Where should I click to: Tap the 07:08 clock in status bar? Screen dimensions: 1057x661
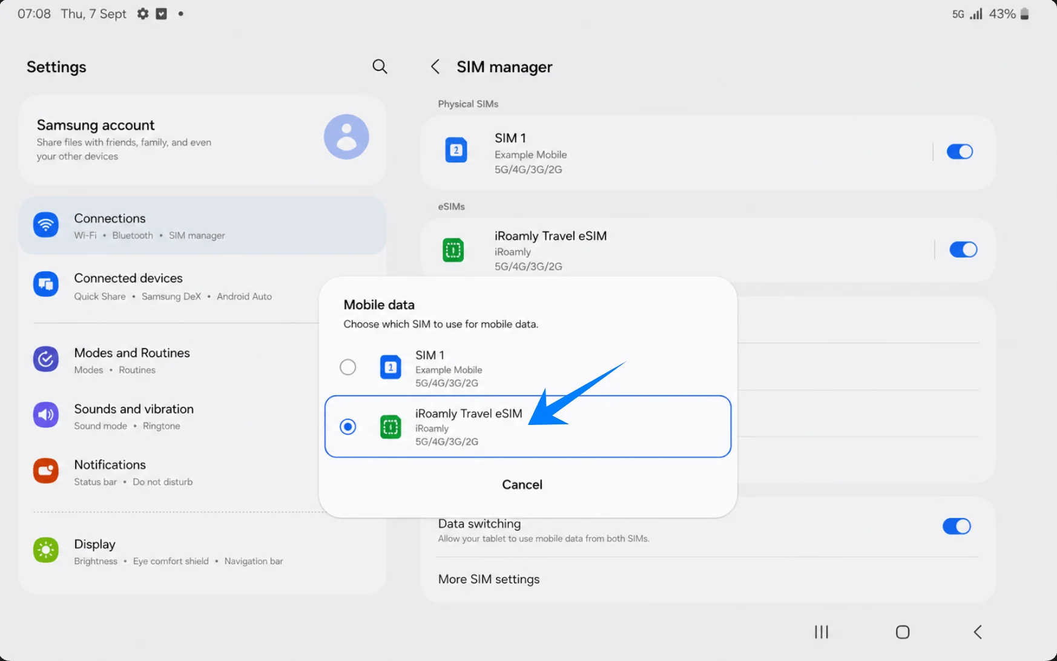pyautogui.click(x=34, y=13)
